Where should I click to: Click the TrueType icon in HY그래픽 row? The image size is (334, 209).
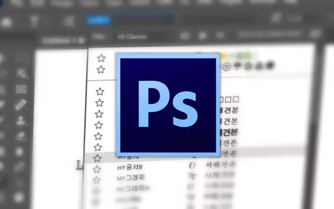coord(191,176)
